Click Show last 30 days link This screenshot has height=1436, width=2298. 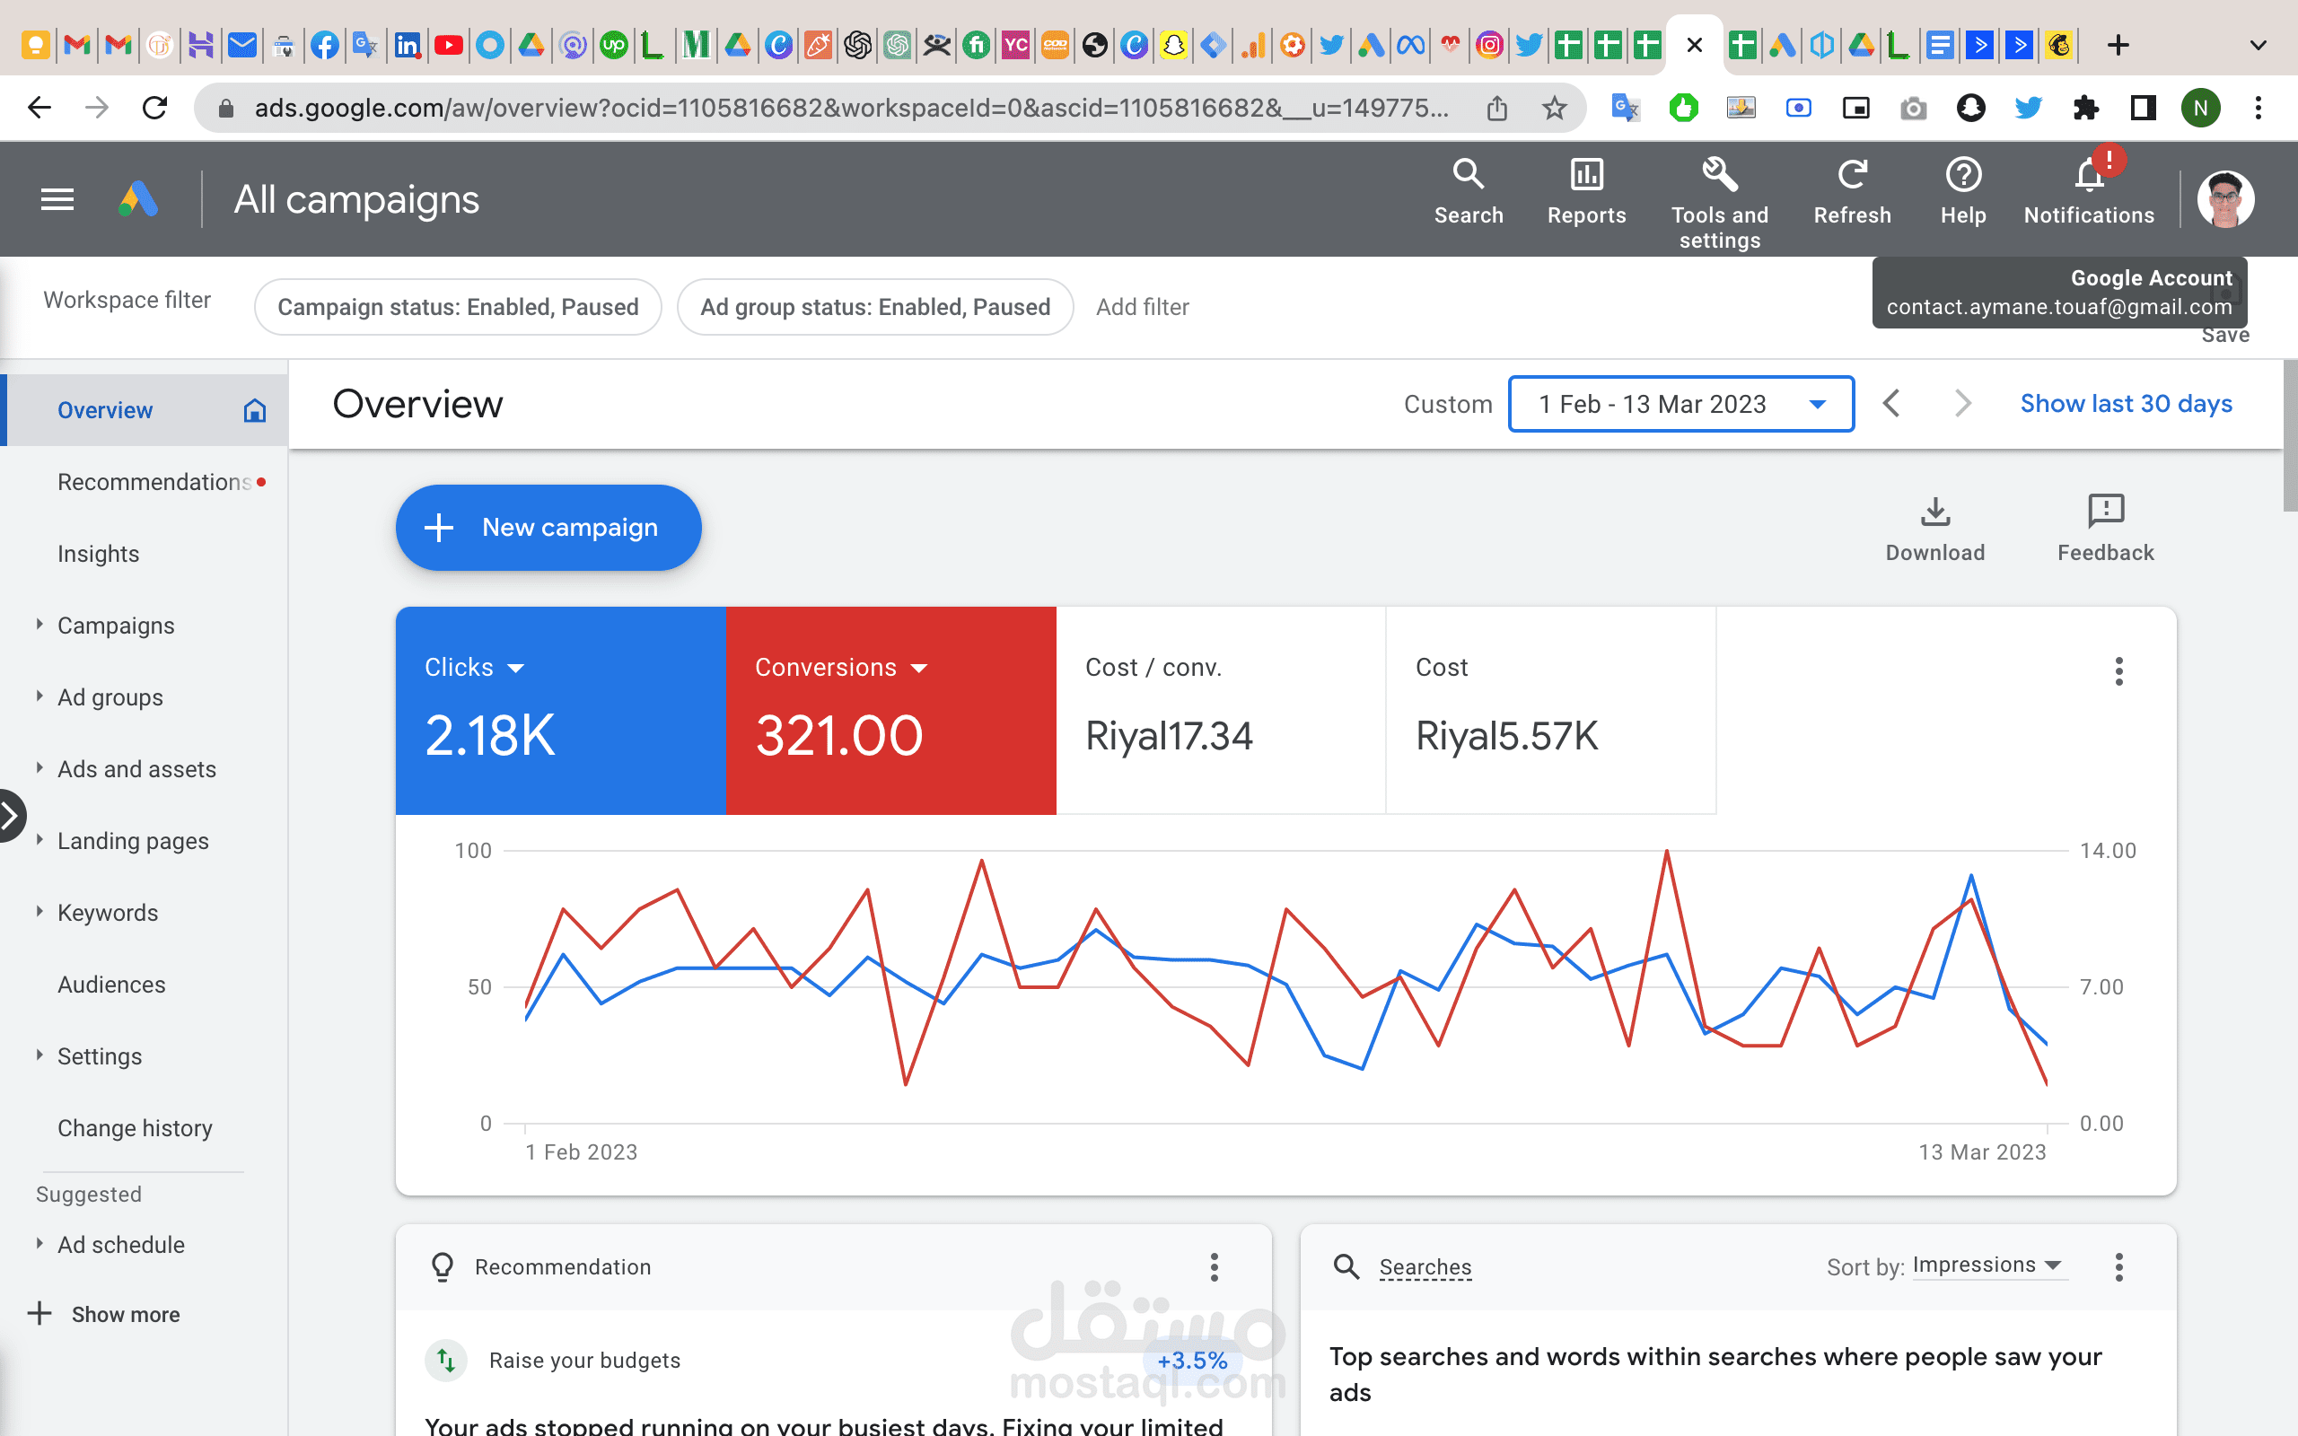pyautogui.click(x=2125, y=404)
